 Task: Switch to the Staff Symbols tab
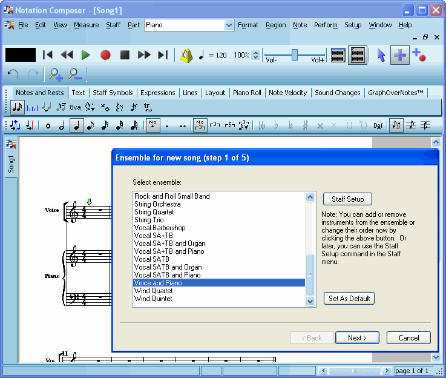point(113,93)
